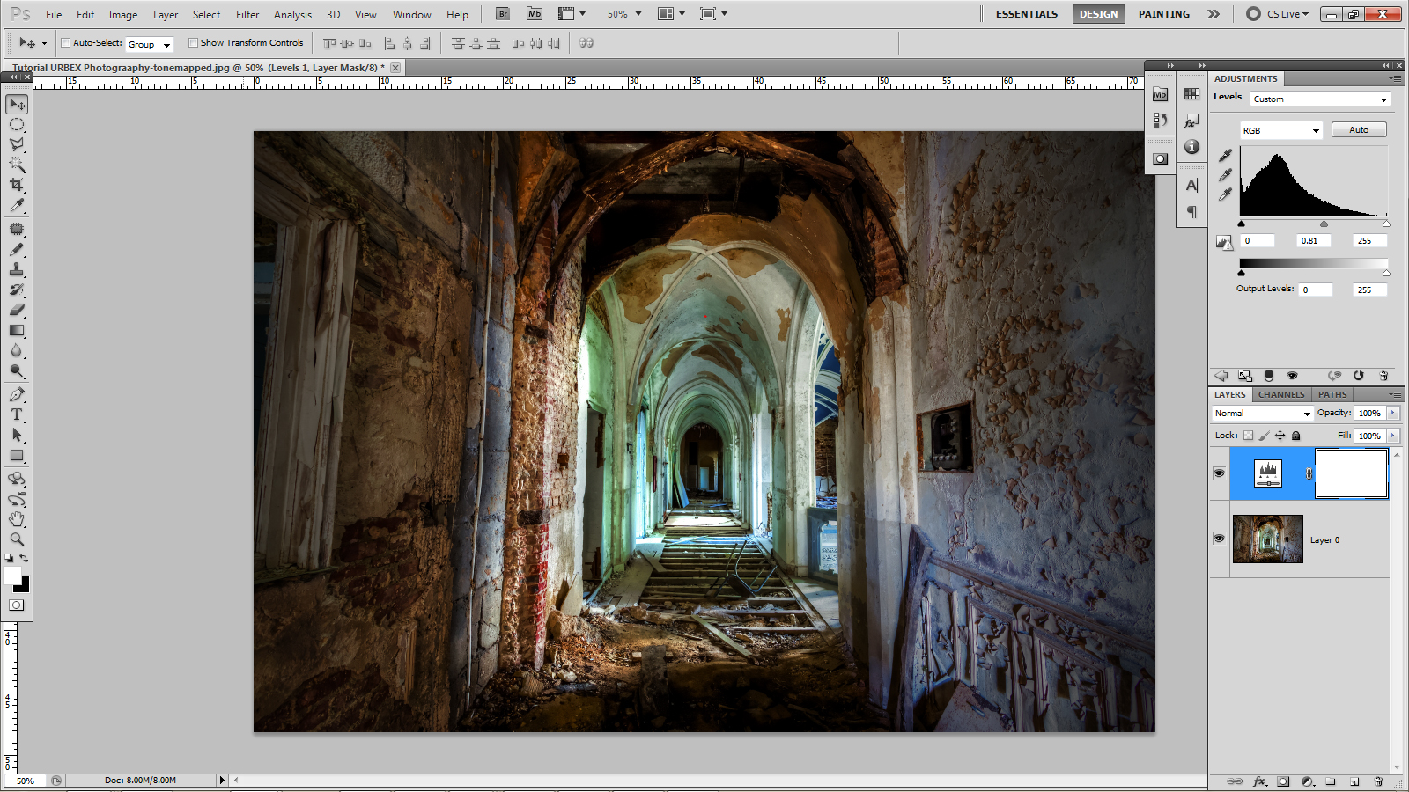The height and width of the screenshot is (792, 1409).
Task: Select the Horizontal Type tool
Action: [17, 414]
